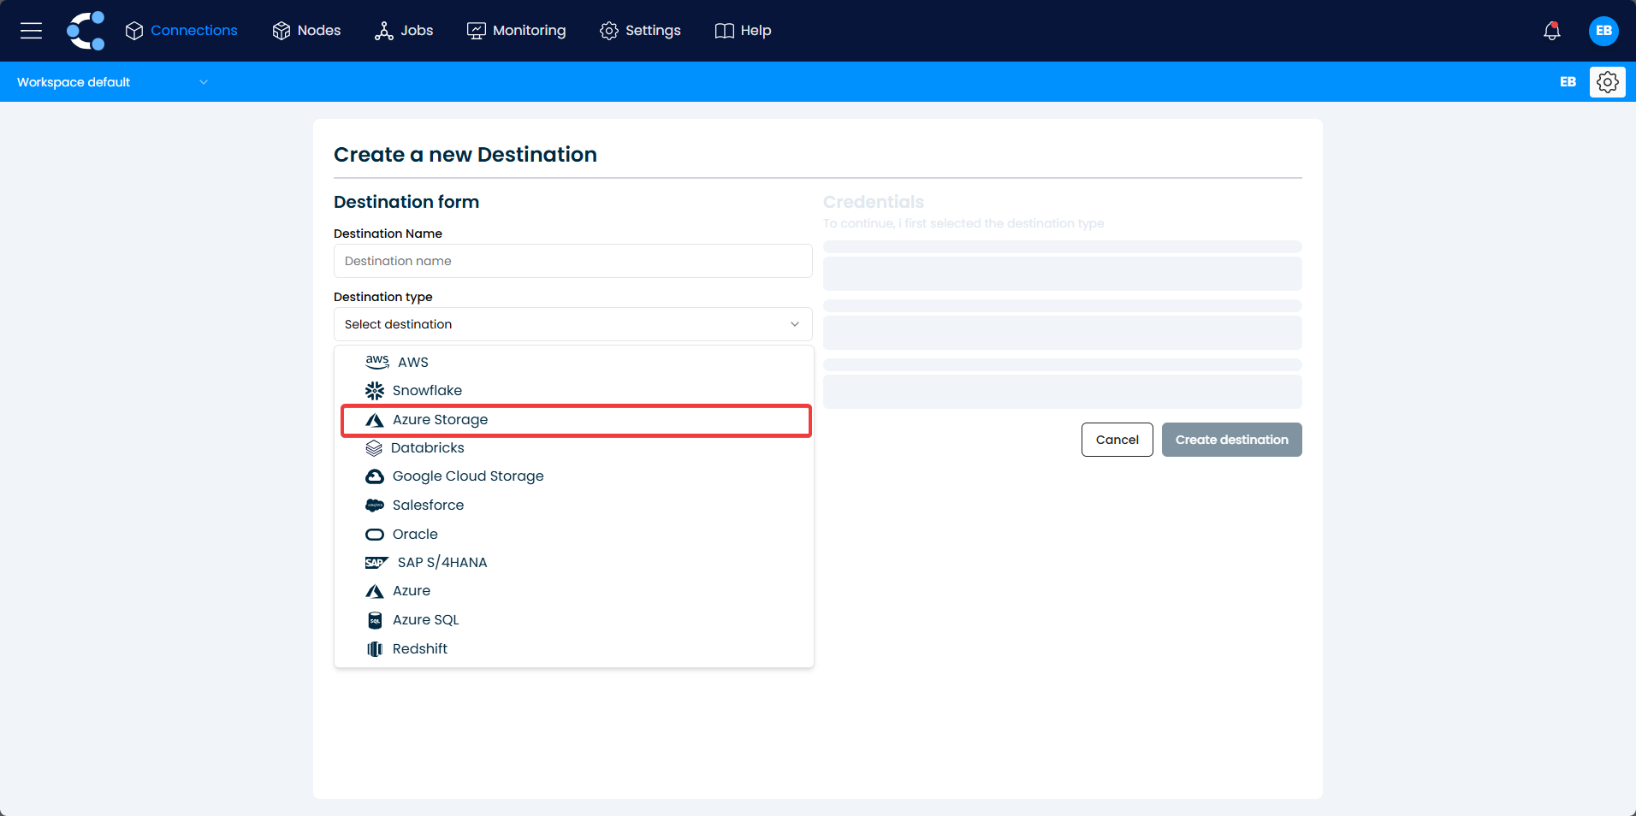Choose the Databricks option icon

click(x=374, y=447)
